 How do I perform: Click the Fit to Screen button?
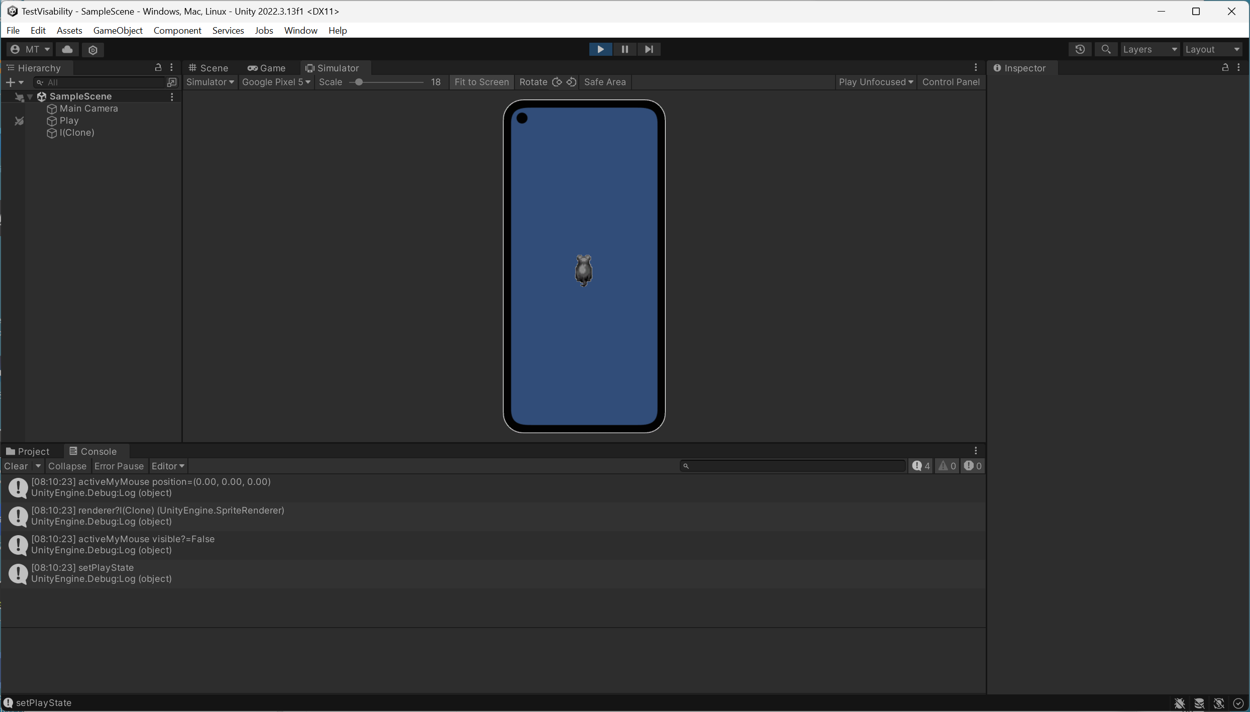pos(481,82)
